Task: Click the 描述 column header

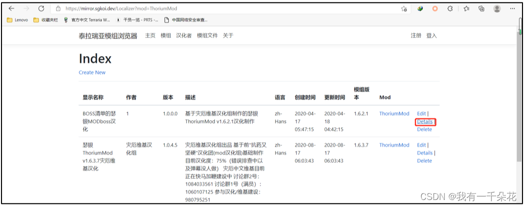Action: [190, 97]
